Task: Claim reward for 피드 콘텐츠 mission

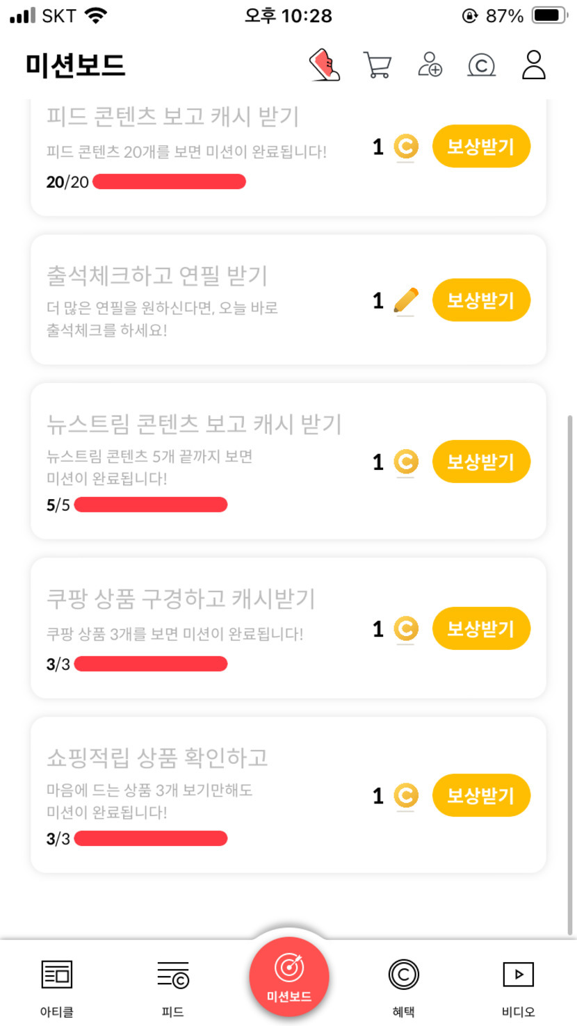Action: [x=481, y=147]
